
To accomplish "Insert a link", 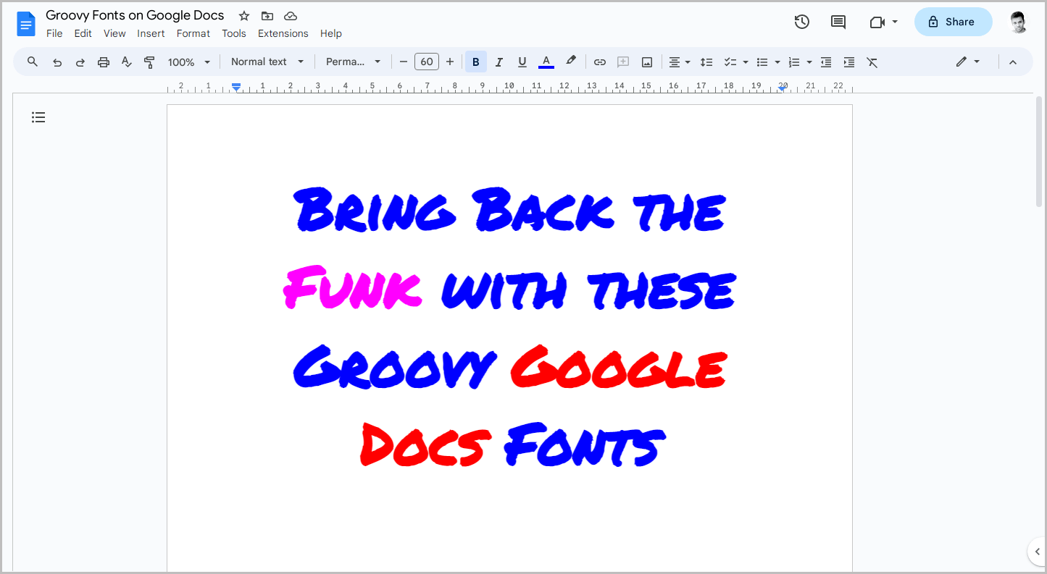I will click(600, 62).
